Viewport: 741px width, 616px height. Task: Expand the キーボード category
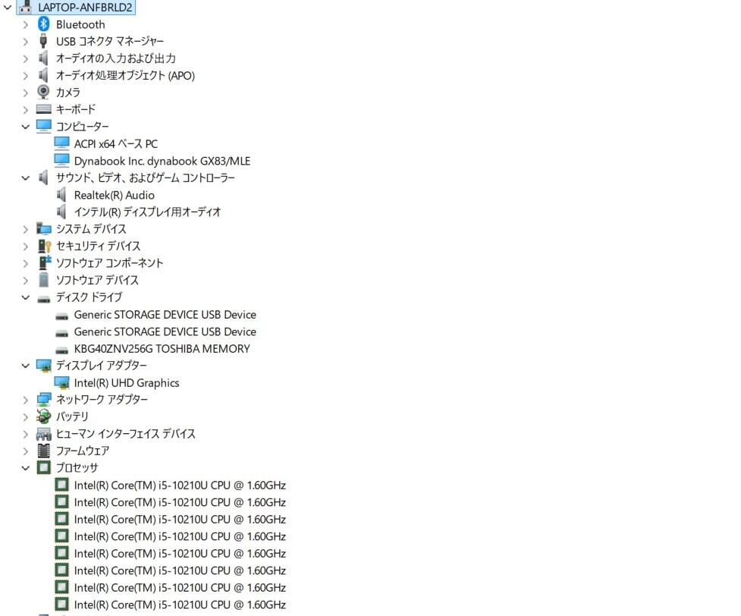pos(26,110)
